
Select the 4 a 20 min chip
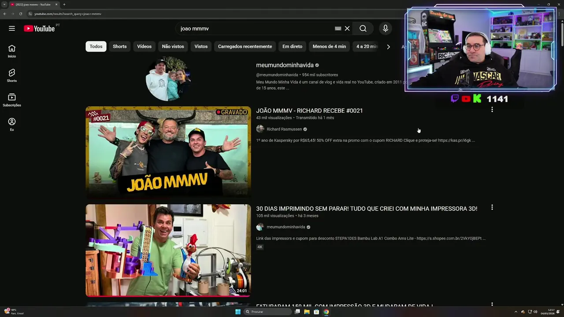coord(367,46)
